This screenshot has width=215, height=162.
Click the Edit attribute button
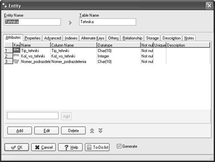pos(47,131)
